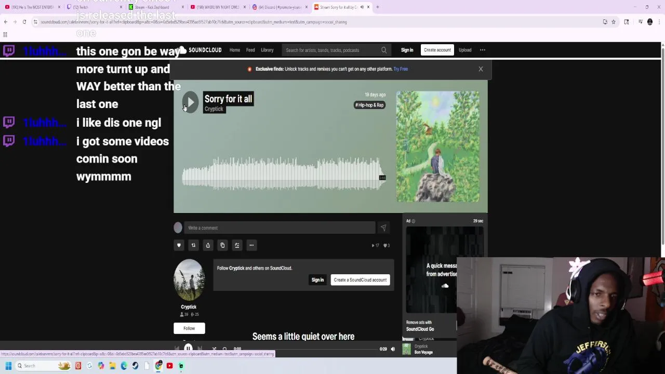Open the header three-dot settings menu
The image size is (665, 374).
click(x=483, y=50)
